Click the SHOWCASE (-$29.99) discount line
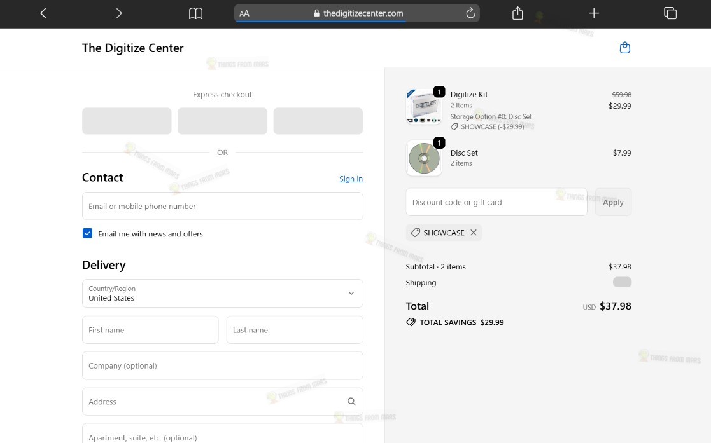Viewport: 711px width, 443px height. pyautogui.click(x=488, y=127)
